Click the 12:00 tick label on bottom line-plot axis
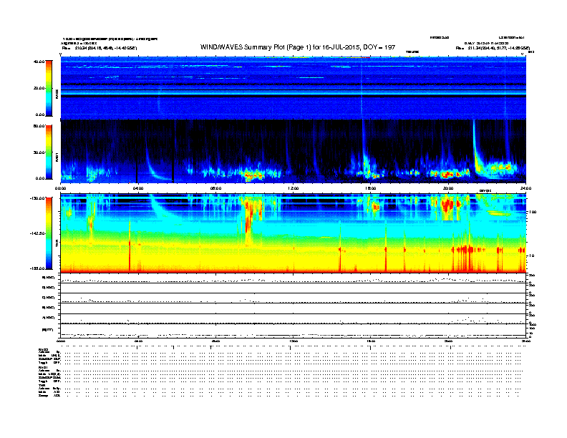 pyautogui.click(x=293, y=341)
